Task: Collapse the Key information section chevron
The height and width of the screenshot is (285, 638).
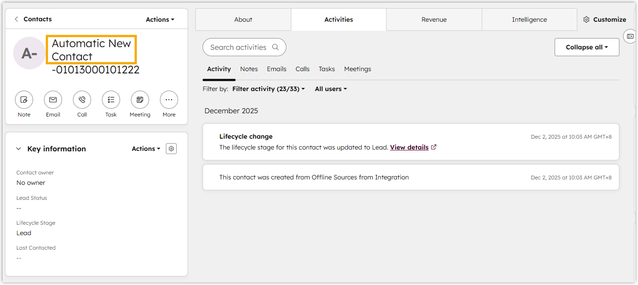Action: 19,149
